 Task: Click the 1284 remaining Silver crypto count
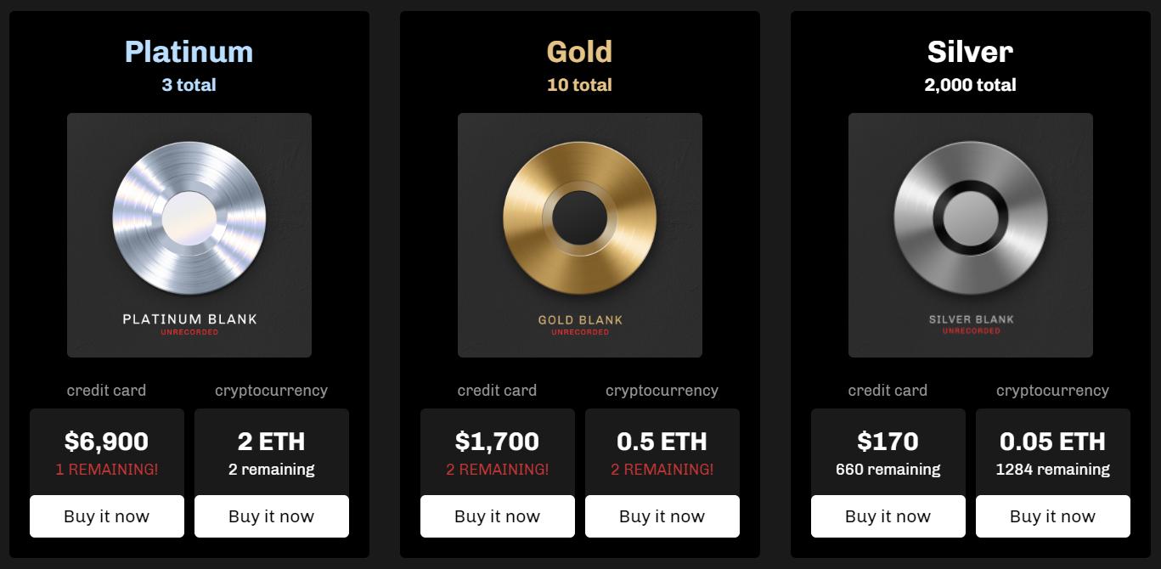[x=1053, y=470]
